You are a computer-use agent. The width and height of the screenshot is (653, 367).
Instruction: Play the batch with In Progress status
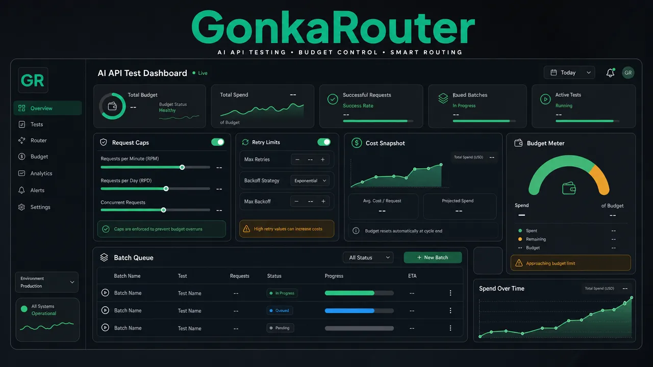coord(105,293)
